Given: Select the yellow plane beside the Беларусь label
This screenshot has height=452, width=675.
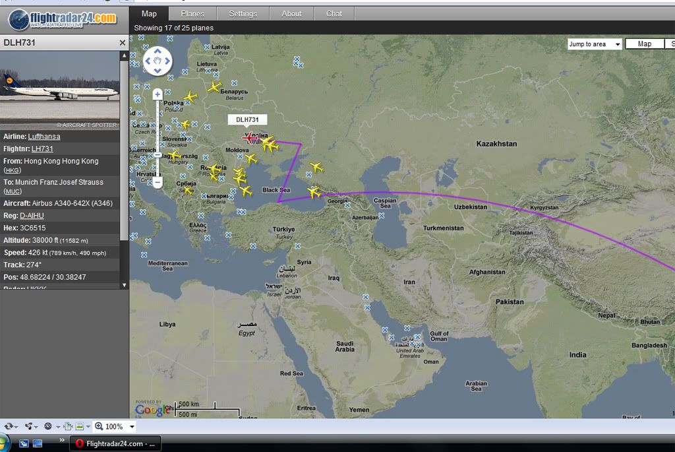Looking at the screenshot, I should click(214, 88).
